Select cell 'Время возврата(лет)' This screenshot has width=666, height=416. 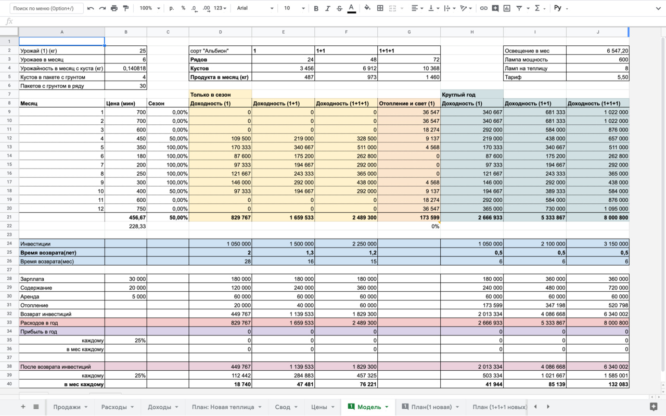pos(62,252)
